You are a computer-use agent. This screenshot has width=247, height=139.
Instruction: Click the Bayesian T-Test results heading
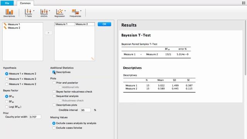[136, 35]
